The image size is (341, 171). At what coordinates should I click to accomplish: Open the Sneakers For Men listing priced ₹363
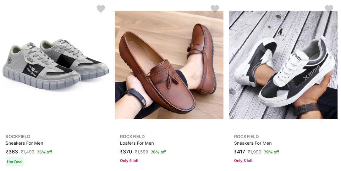[x=25, y=143]
